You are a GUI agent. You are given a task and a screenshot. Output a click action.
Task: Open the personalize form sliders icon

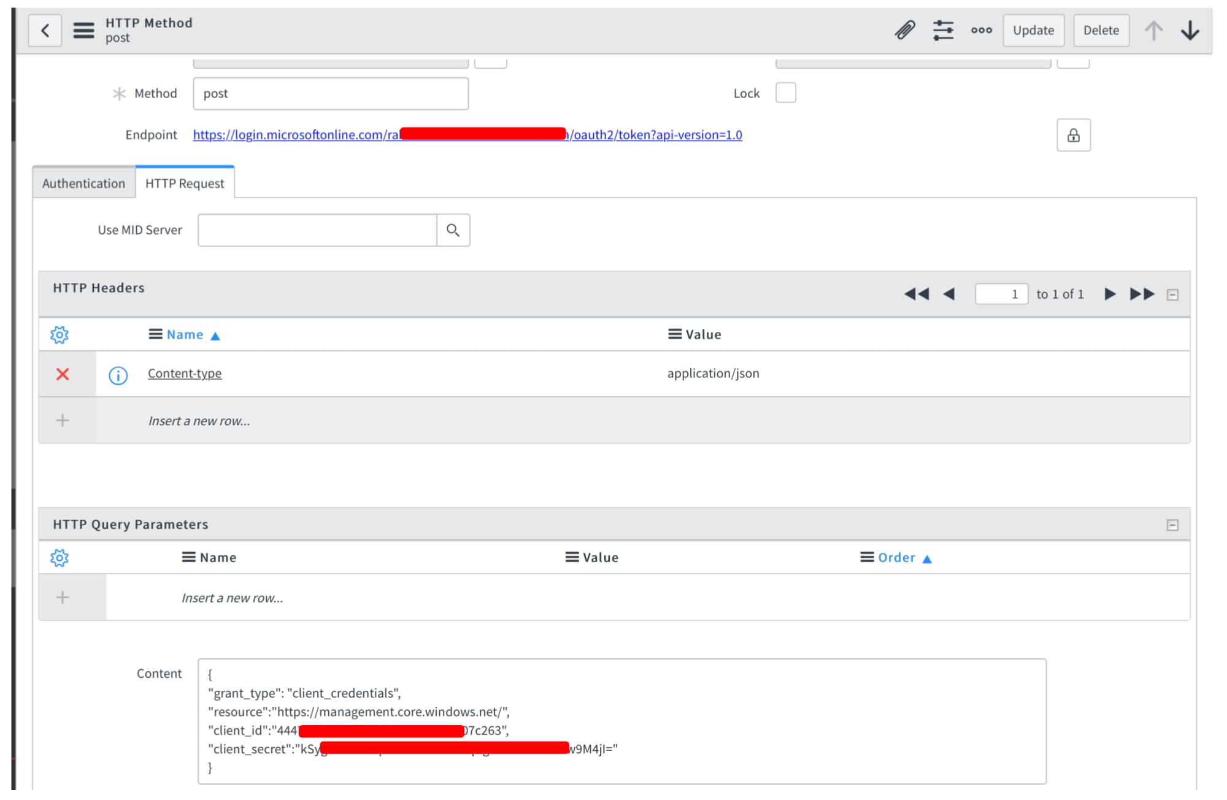[x=943, y=30]
